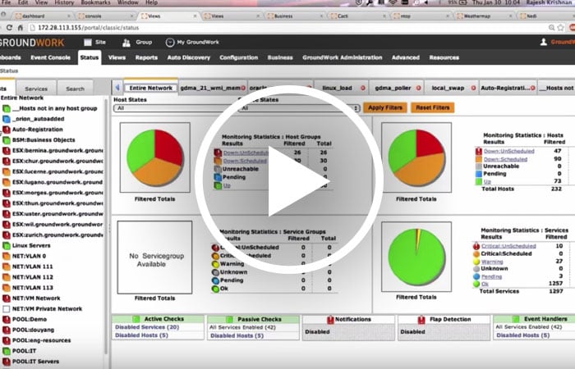
Task: Select __Hosts not in any host group
Action: click(x=55, y=108)
